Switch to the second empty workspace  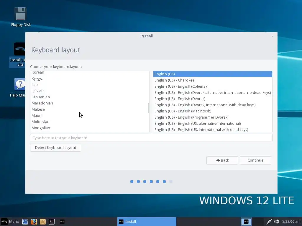258,222
